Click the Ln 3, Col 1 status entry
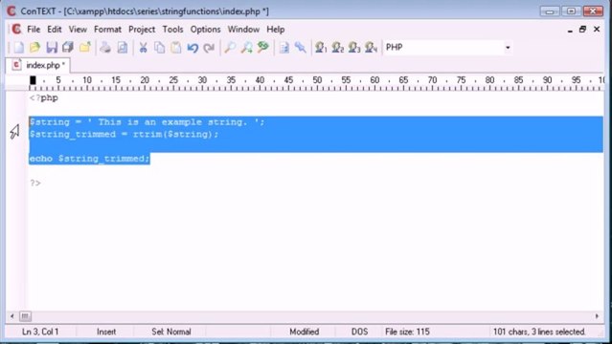 coord(40,332)
